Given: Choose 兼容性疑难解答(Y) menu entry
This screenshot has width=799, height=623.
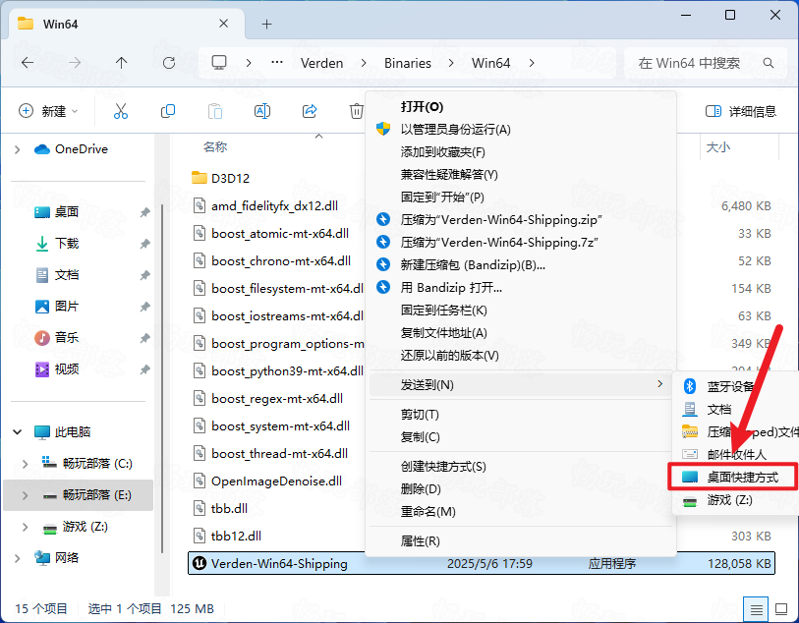Looking at the screenshot, I should [523, 175].
